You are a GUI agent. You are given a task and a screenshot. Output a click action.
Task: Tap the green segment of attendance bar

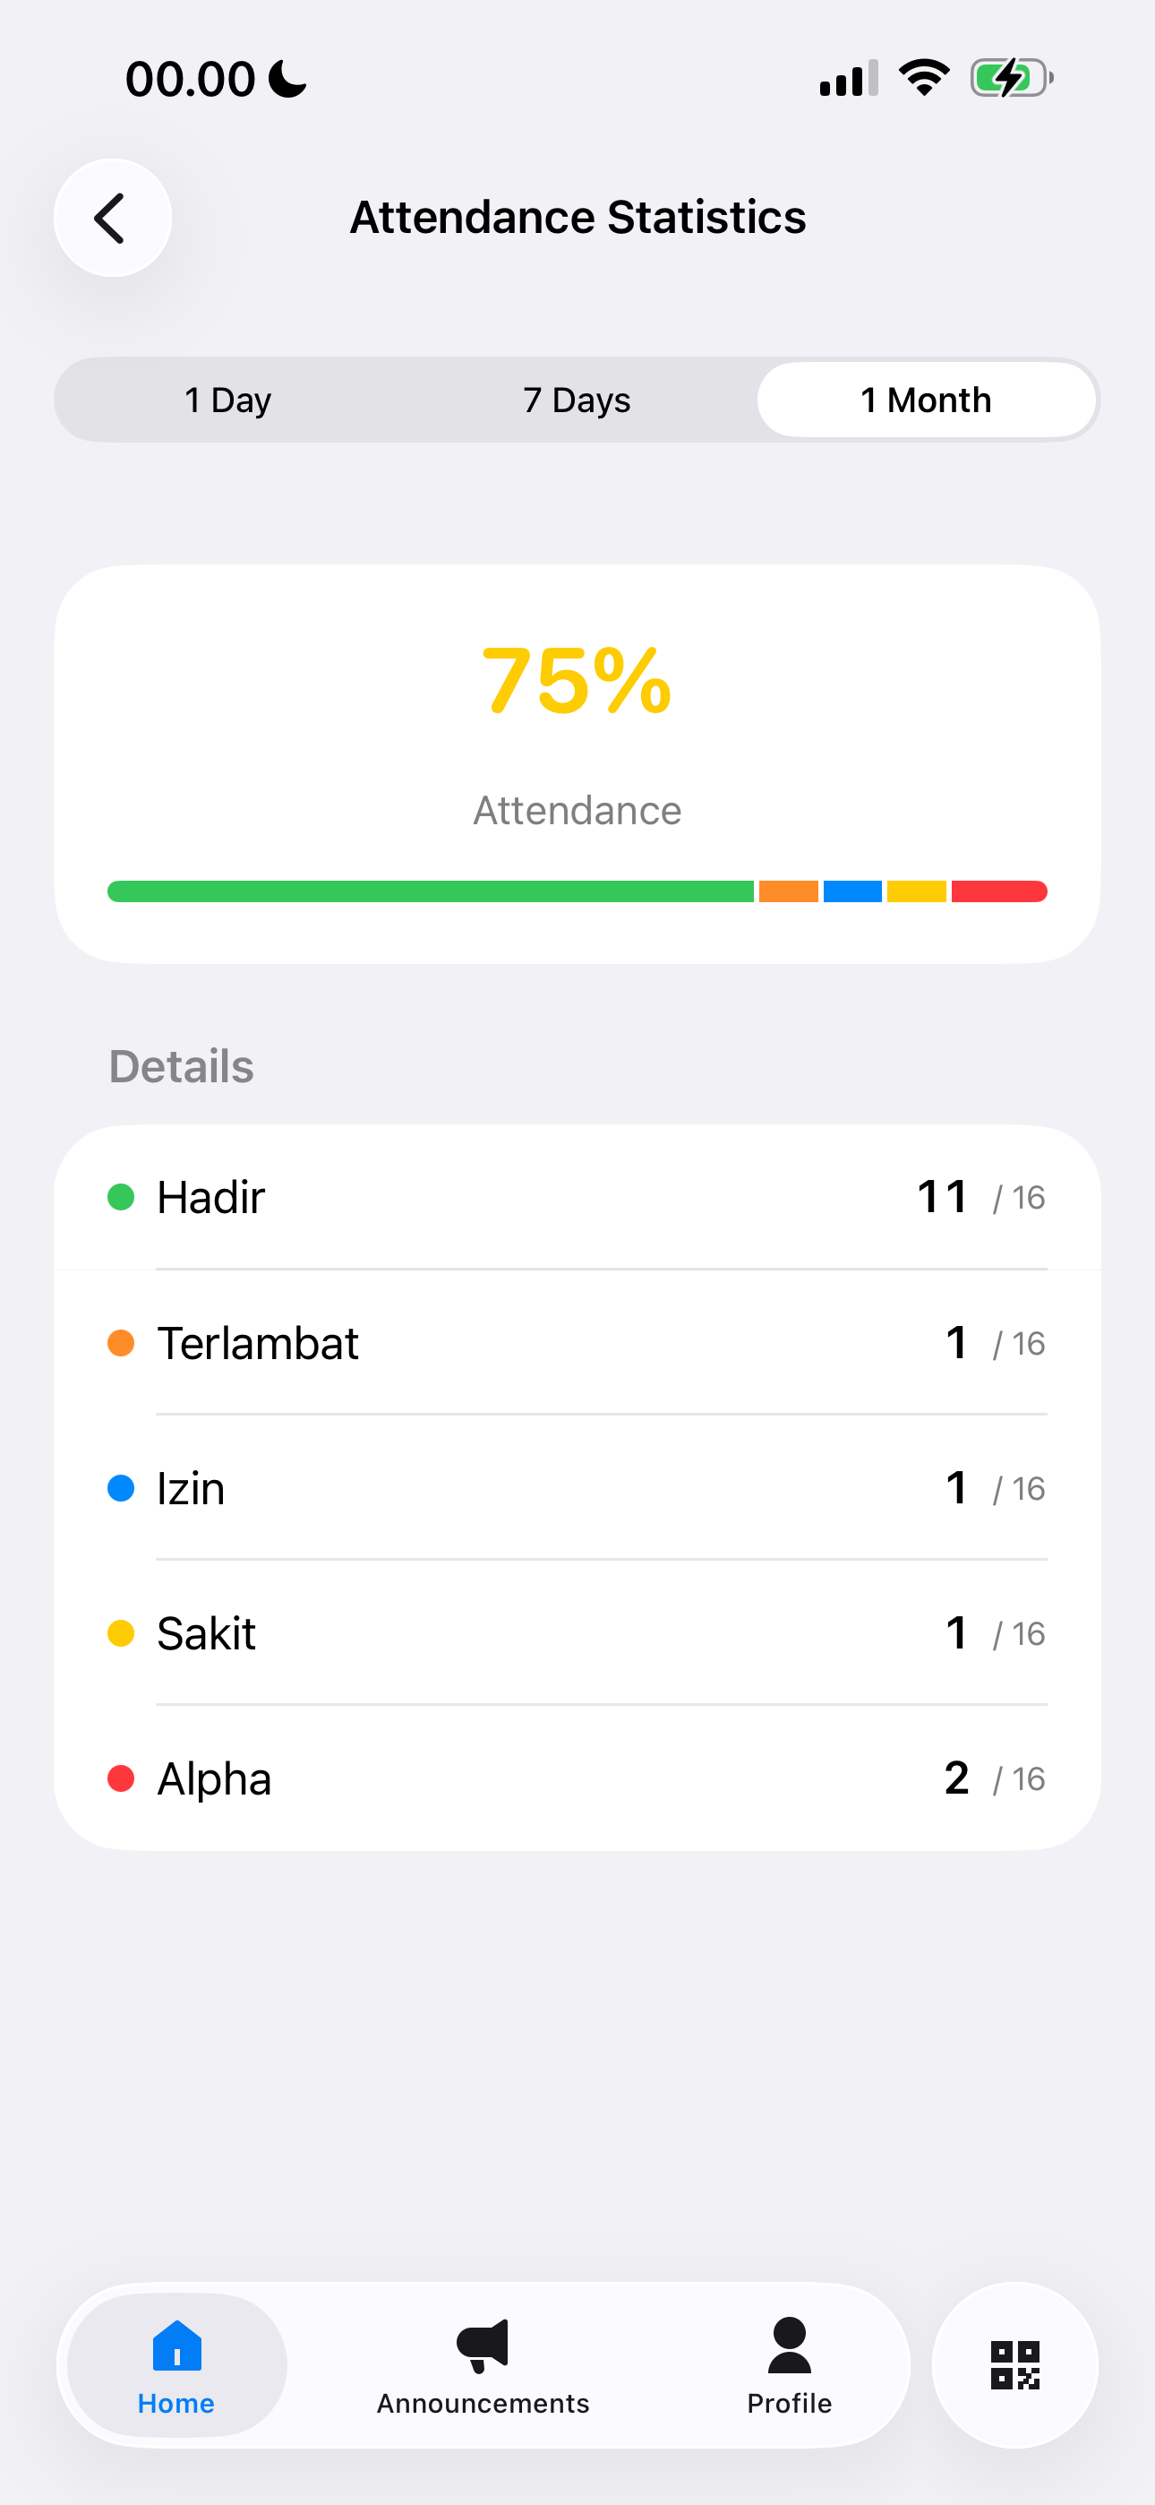431,891
